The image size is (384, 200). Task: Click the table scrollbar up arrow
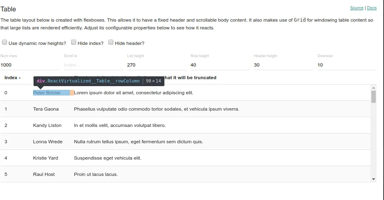(x=373, y=87)
